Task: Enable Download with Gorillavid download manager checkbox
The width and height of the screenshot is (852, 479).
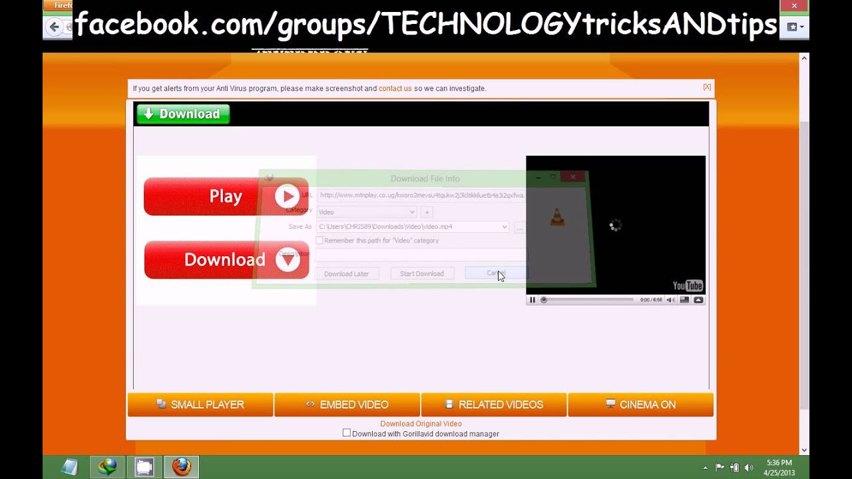Action: pos(346,433)
